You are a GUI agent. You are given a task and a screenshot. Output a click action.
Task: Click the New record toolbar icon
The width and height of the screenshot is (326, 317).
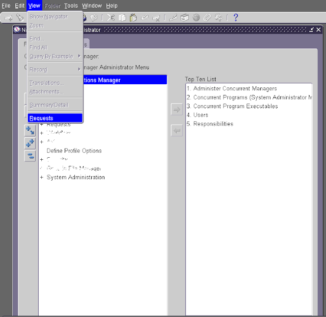point(8,18)
